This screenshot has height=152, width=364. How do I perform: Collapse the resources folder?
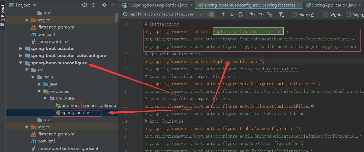(39, 91)
